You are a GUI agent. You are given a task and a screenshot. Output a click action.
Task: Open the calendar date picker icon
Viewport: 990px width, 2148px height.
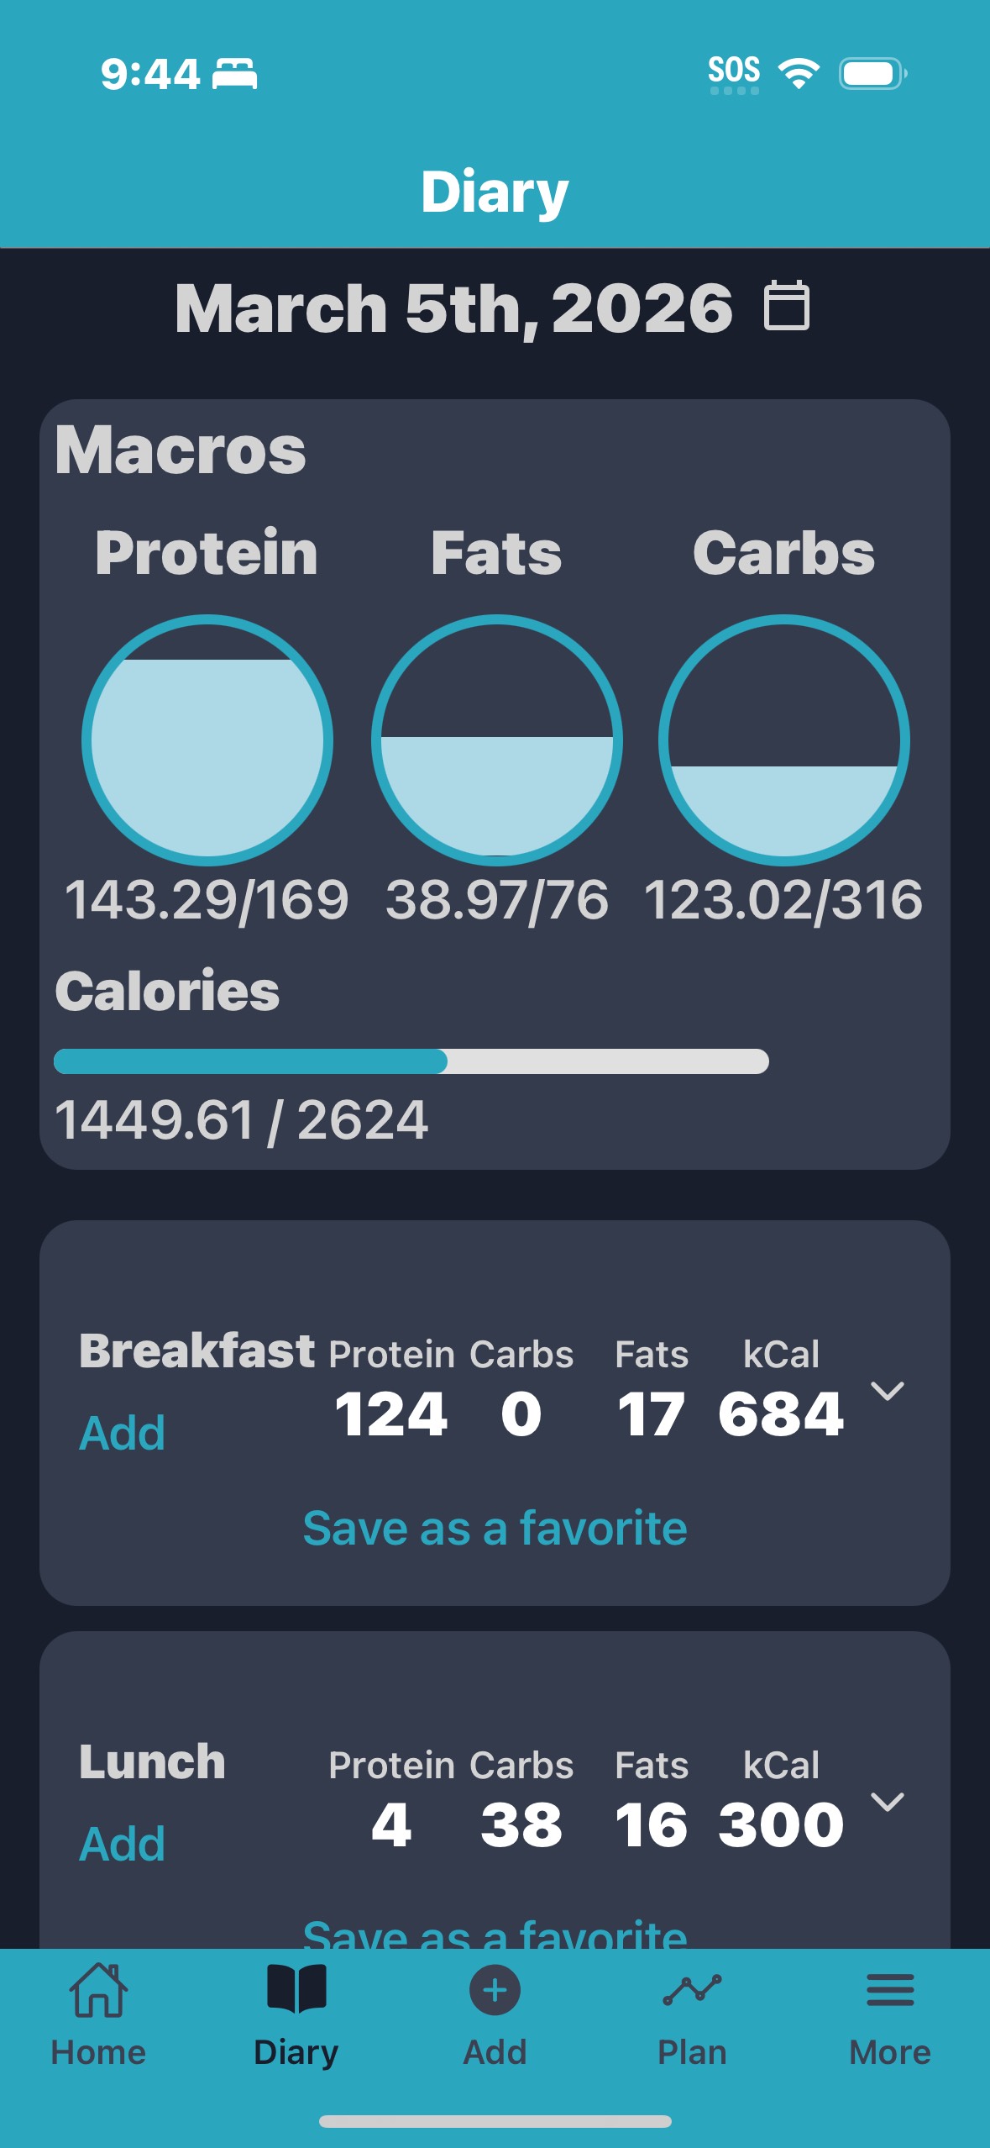tap(787, 306)
